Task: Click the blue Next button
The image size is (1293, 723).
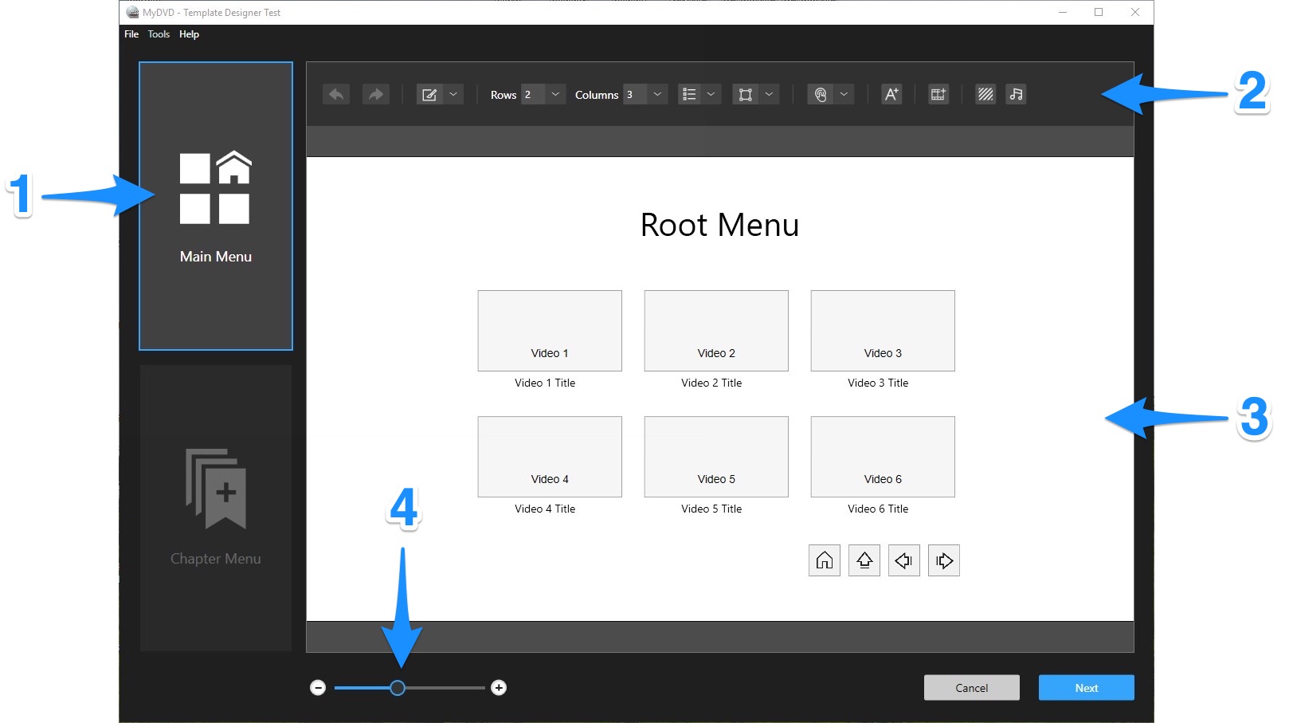Action: 1087,688
